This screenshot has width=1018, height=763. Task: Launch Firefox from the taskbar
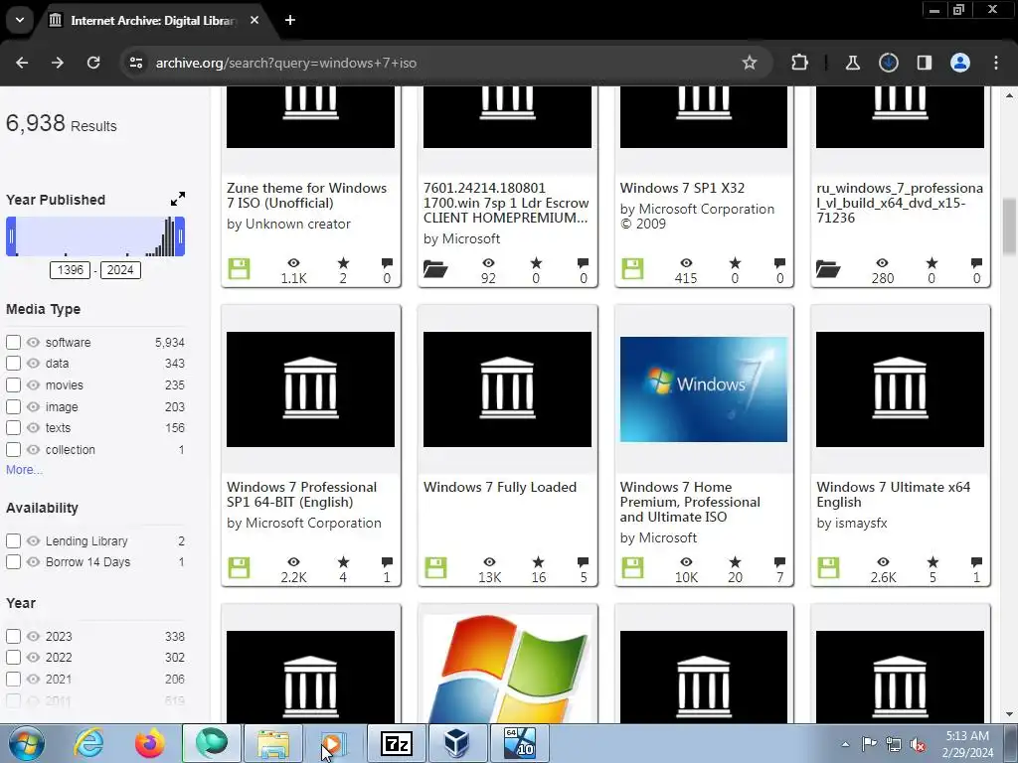click(x=150, y=743)
